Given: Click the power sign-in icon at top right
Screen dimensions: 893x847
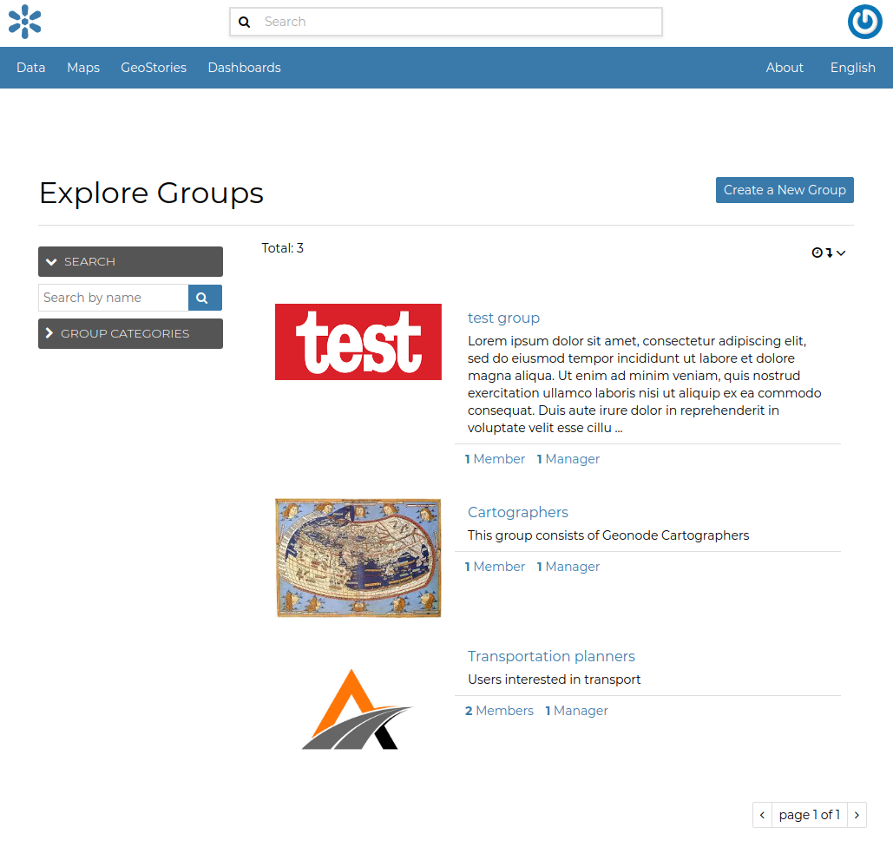Looking at the screenshot, I should click(x=864, y=22).
